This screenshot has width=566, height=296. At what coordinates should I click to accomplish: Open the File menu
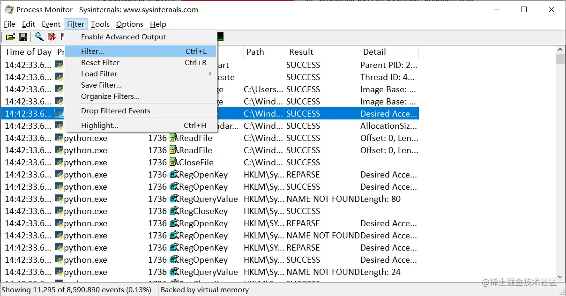(x=9, y=24)
